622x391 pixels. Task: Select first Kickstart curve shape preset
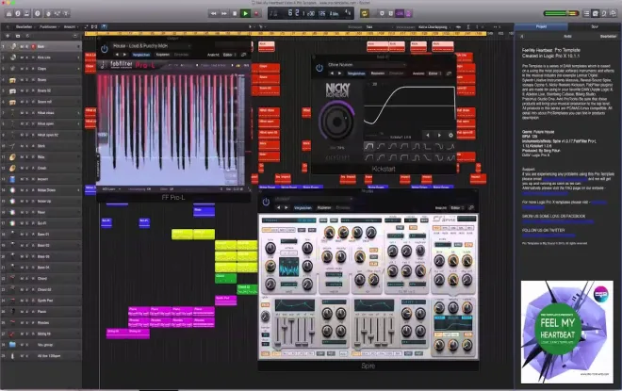[368, 146]
